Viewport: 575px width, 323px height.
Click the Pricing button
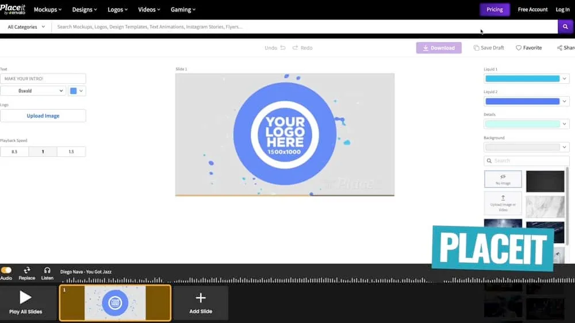tap(494, 10)
